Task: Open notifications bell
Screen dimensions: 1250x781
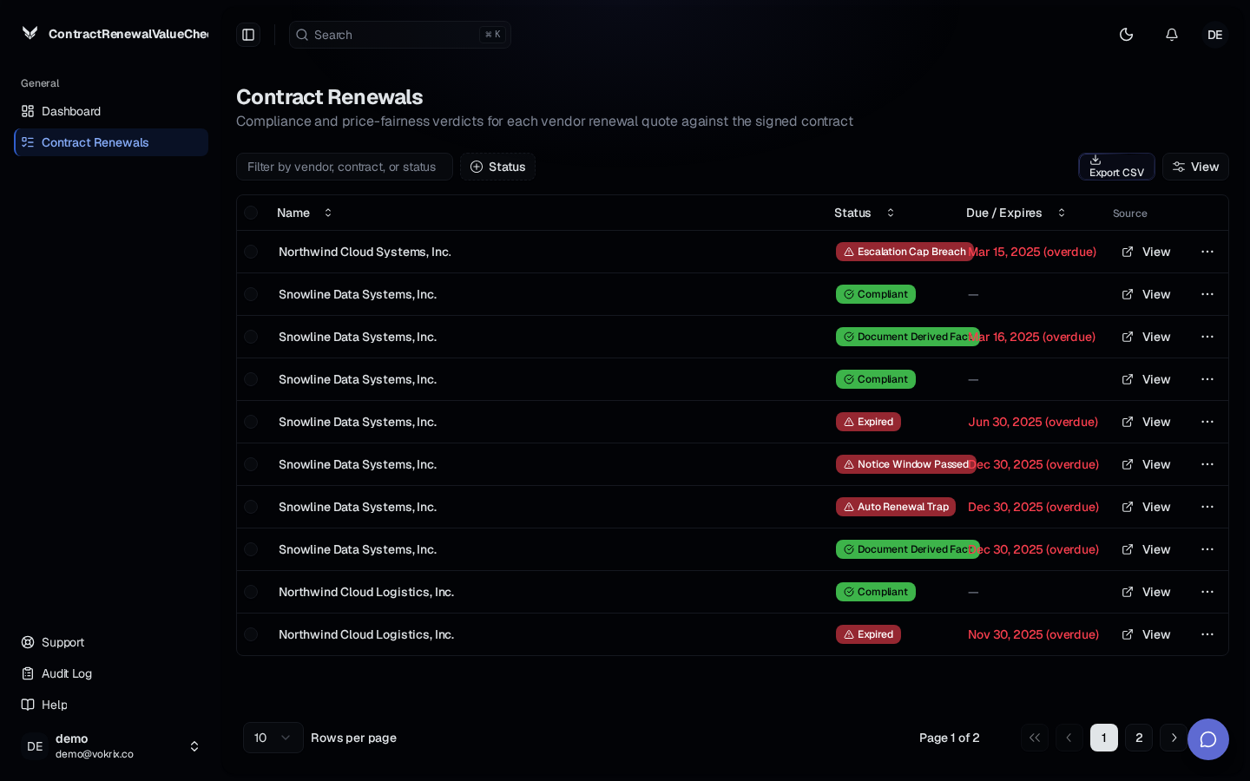Action: coord(1172,35)
